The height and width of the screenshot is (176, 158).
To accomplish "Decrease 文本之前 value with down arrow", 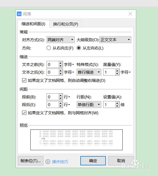I will pyautogui.click(x=61, y=66).
